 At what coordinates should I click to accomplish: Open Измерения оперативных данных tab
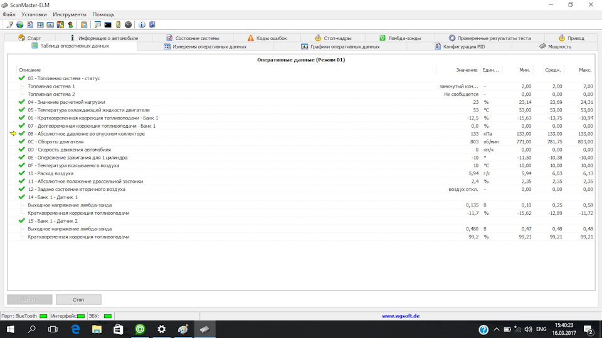[x=205, y=46]
